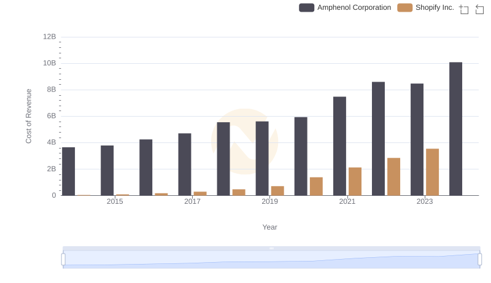Click the Amphenol bar for 2016
Screen dimensions: 491x283
(x=146, y=168)
